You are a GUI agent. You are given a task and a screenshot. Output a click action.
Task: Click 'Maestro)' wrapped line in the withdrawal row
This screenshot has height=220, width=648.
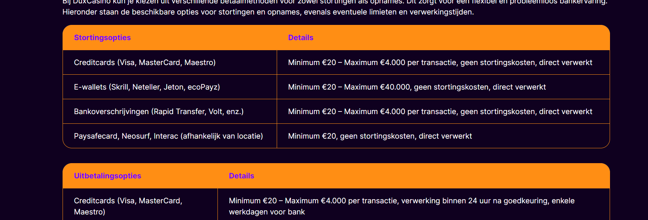tap(90, 212)
